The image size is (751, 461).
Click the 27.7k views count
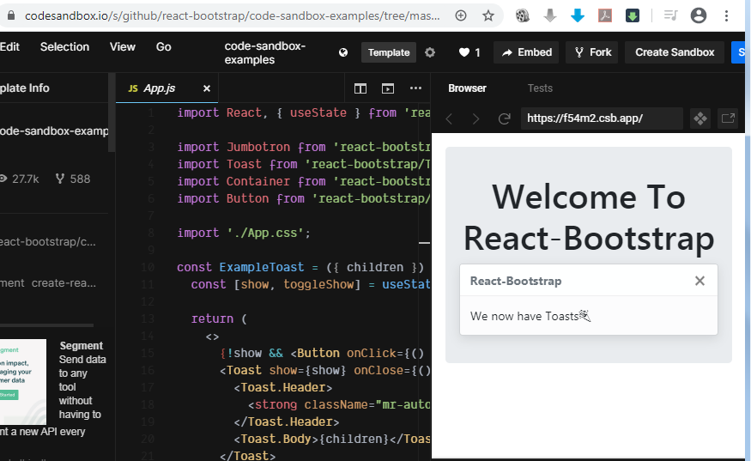click(x=19, y=179)
